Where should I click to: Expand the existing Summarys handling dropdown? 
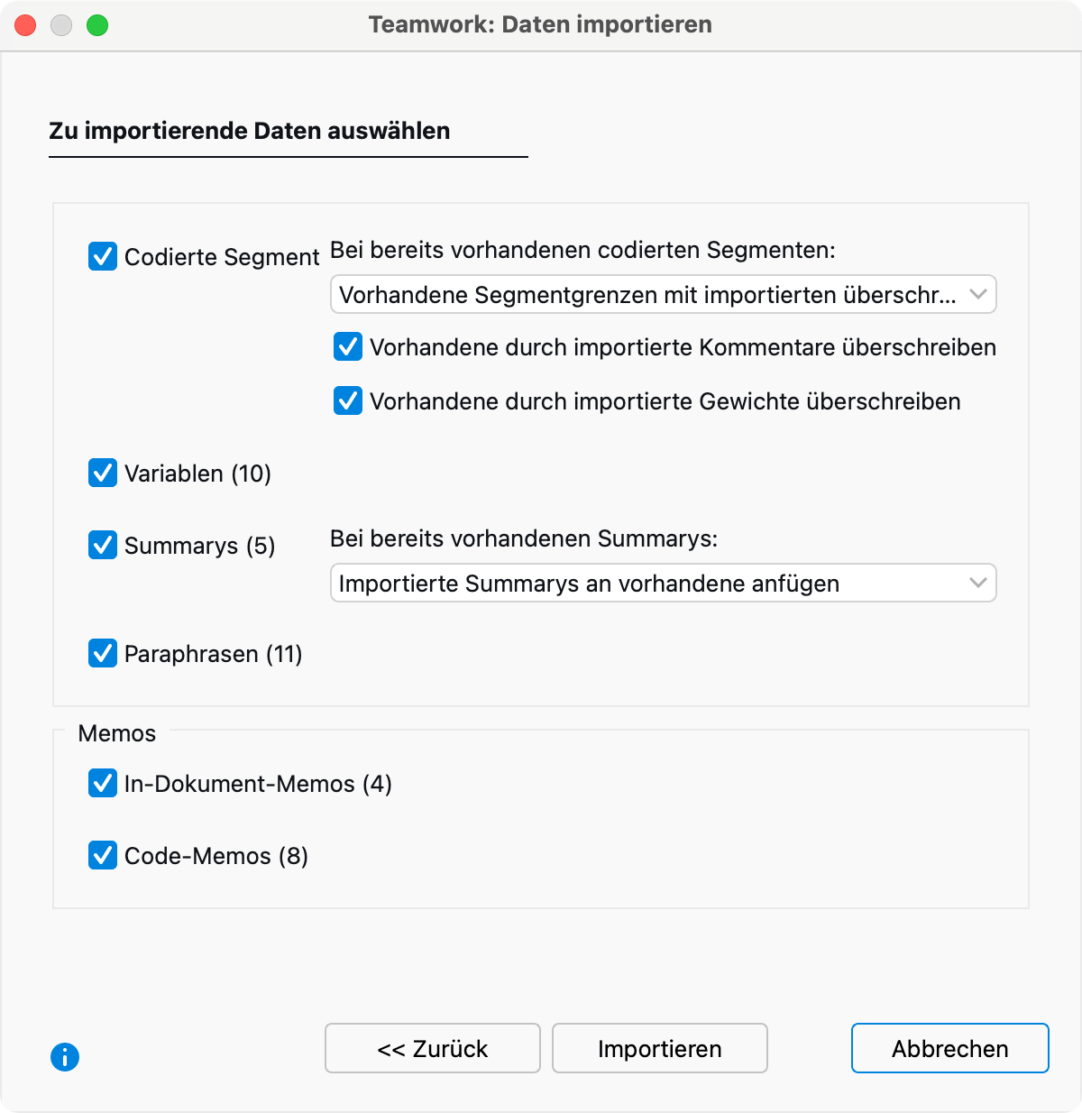pyautogui.click(x=663, y=584)
